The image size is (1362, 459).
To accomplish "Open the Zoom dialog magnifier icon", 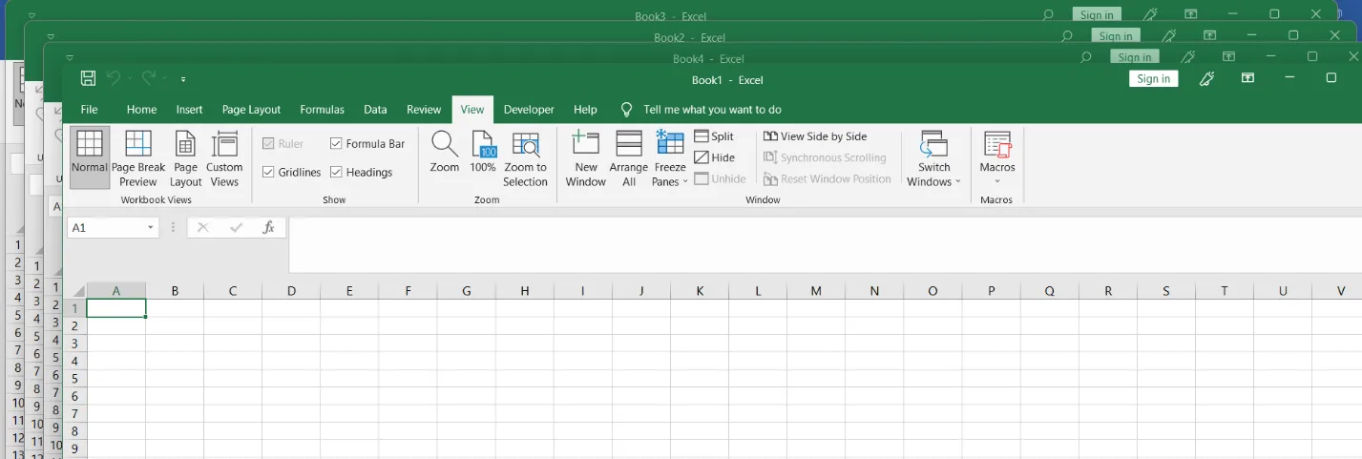I will pyautogui.click(x=445, y=152).
